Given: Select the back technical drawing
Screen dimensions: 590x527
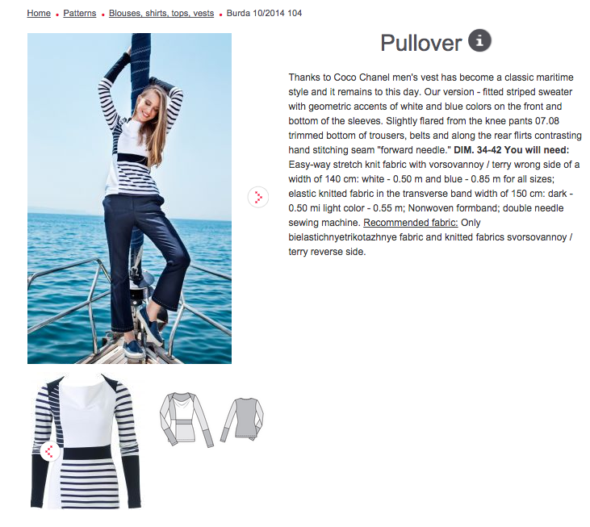Looking at the screenshot, I should 242,420.
